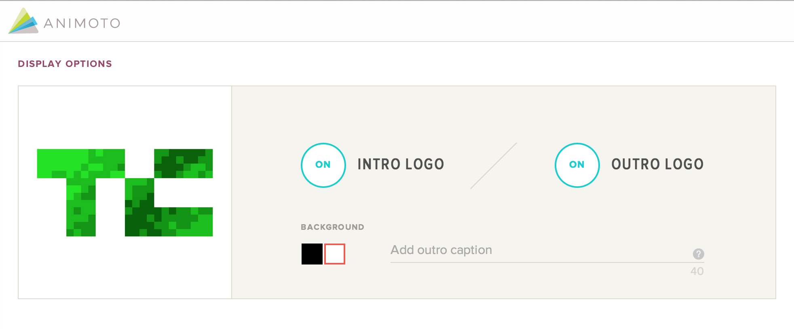Image resolution: width=794 pixels, height=329 pixels.
Task: Select the white background swatch
Action: pyautogui.click(x=335, y=254)
